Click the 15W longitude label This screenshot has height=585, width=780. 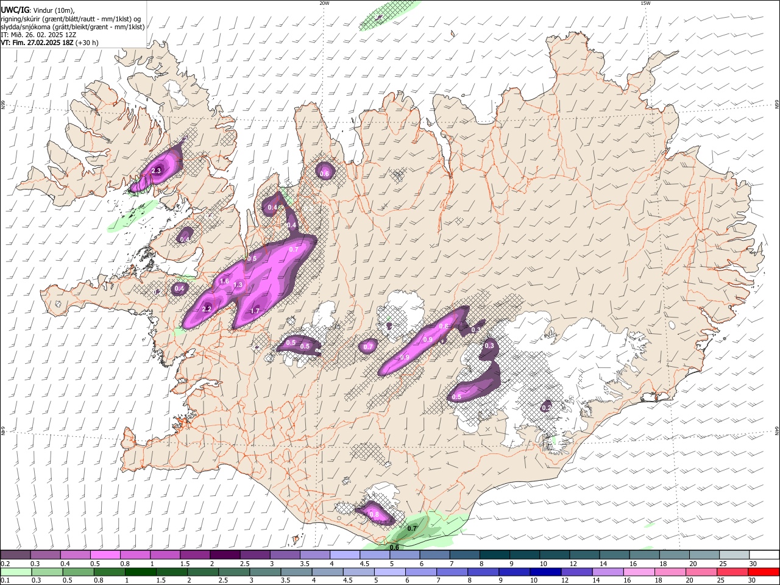click(x=645, y=3)
